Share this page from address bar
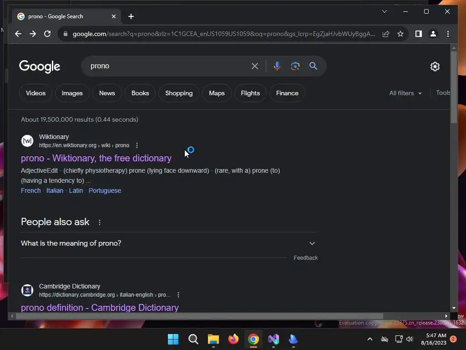This screenshot has width=466, height=350. click(x=386, y=34)
